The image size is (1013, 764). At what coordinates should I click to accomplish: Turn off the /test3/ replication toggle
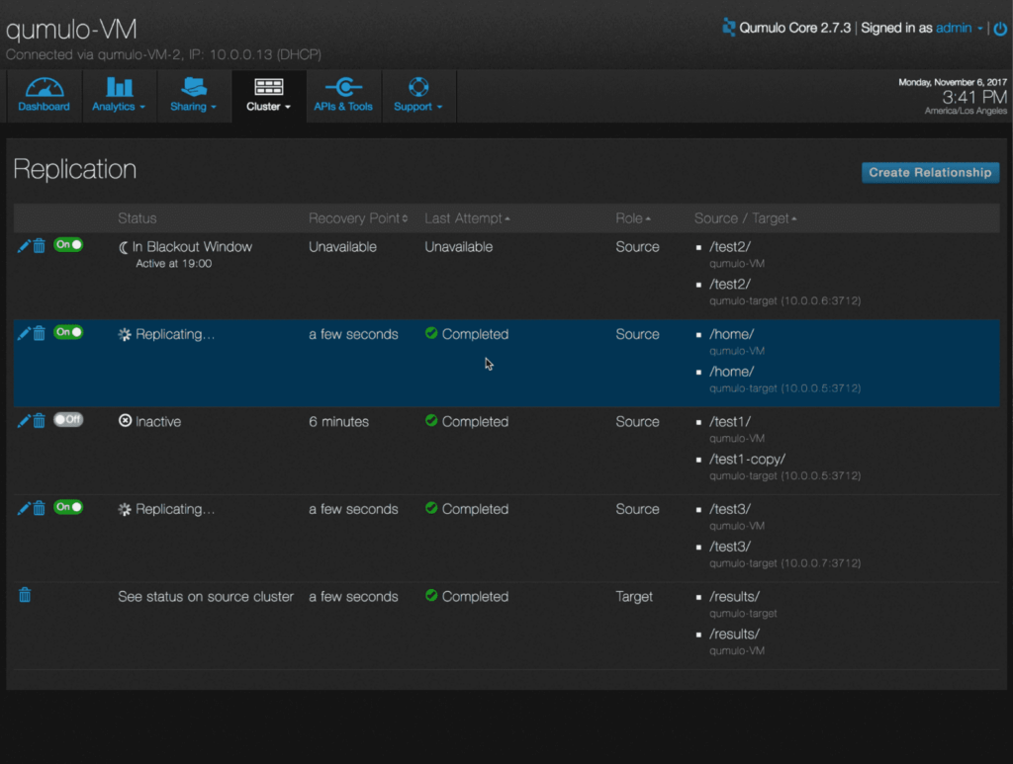tap(68, 507)
